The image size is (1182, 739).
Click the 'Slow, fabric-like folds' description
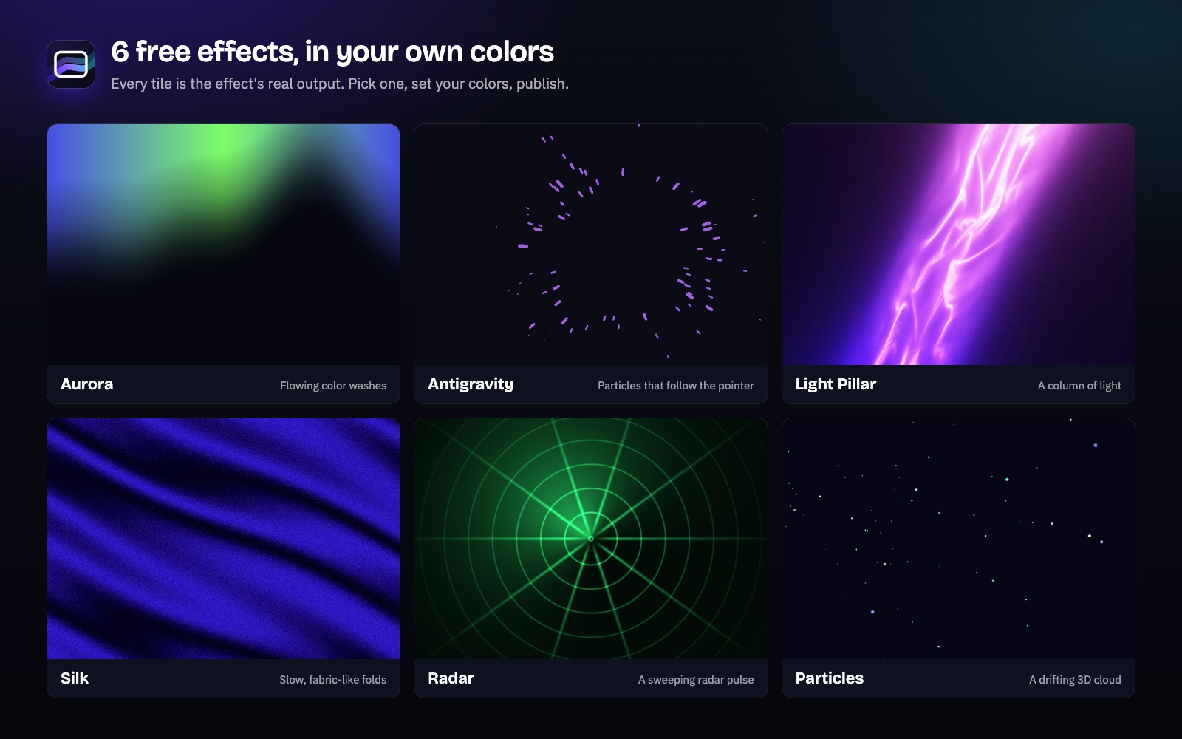click(x=333, y=680)
